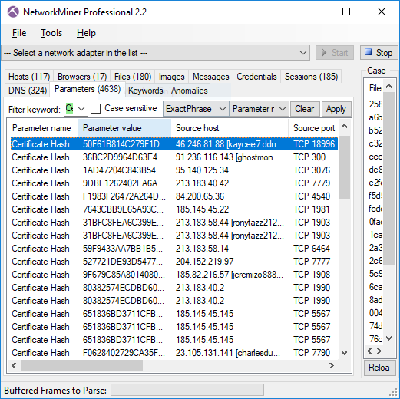Click the Case panel scroll up arrow

[389, 86]
